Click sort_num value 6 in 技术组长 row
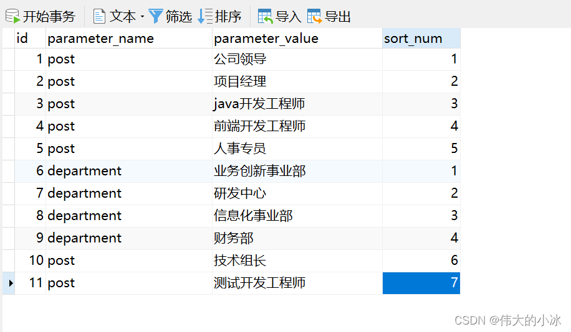Image resolution: width=571 pixels, height=332 pixels. (x=421, y=261)
